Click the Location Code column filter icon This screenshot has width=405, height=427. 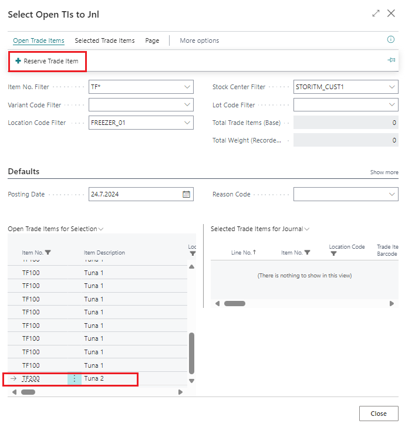click(333, 254)
